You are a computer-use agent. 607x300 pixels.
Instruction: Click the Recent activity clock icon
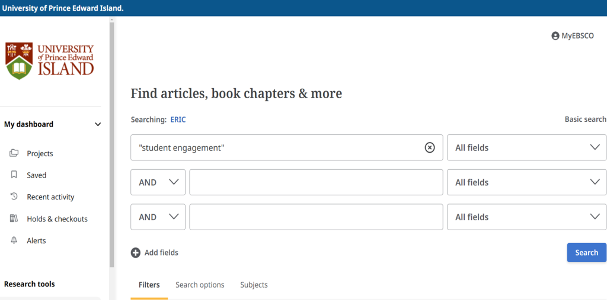tap(14, 197)
